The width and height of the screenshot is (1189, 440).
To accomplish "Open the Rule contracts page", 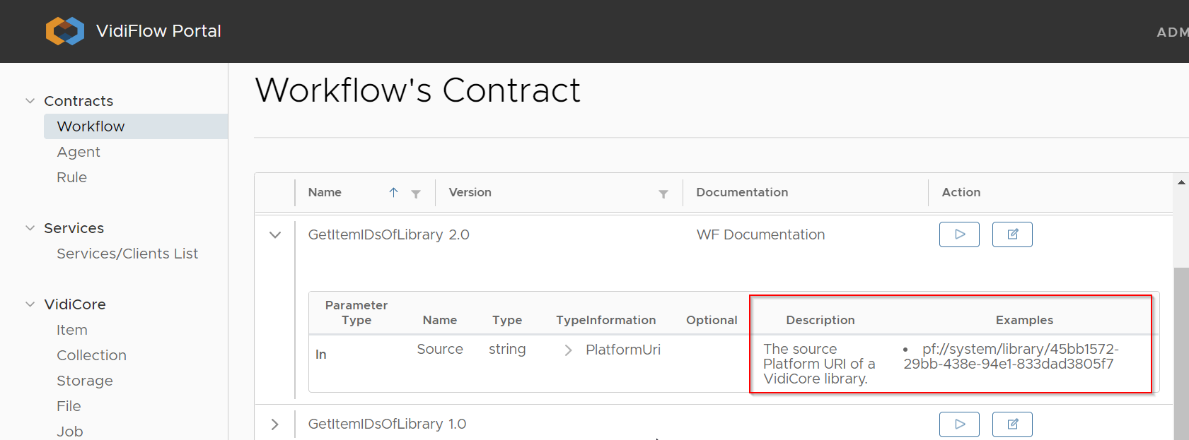I will pos(72,177).
